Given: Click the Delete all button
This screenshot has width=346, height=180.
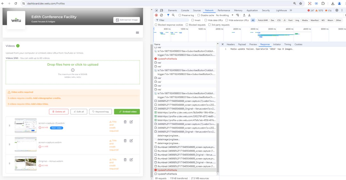Looking at the screenshot, I should 59,112.
